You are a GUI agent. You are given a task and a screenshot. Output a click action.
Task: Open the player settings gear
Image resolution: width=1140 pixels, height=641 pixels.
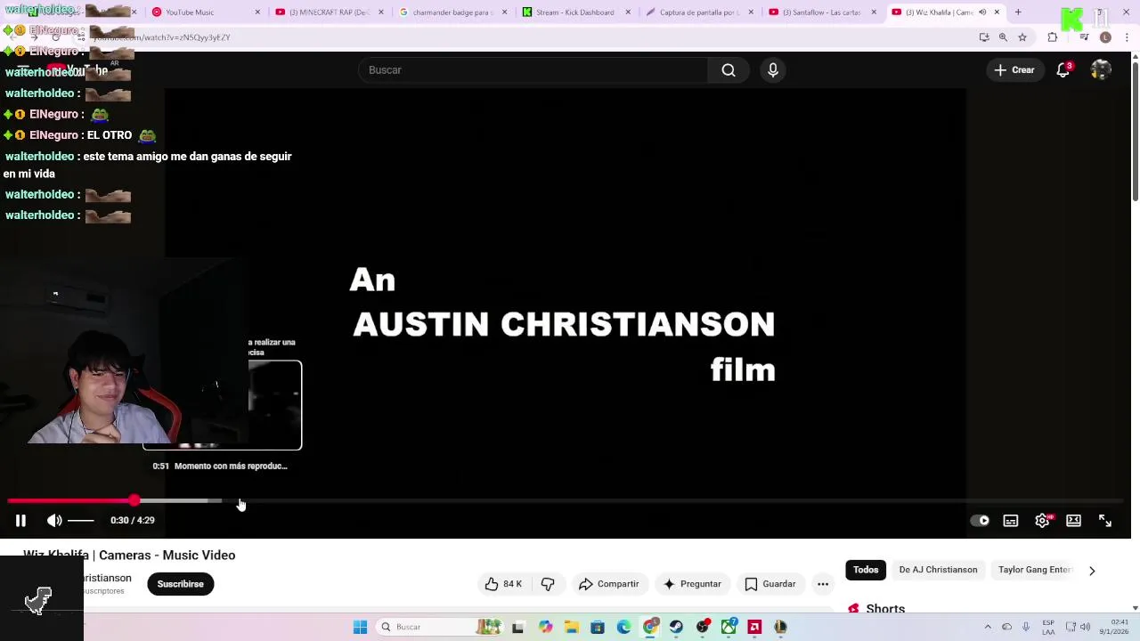tap(1042, 521)
